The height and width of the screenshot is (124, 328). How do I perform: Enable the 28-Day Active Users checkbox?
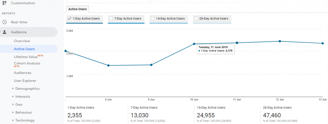196,18
